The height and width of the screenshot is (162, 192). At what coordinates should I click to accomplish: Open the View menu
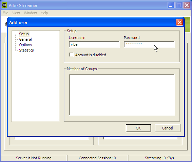click(x=16, y=13)
